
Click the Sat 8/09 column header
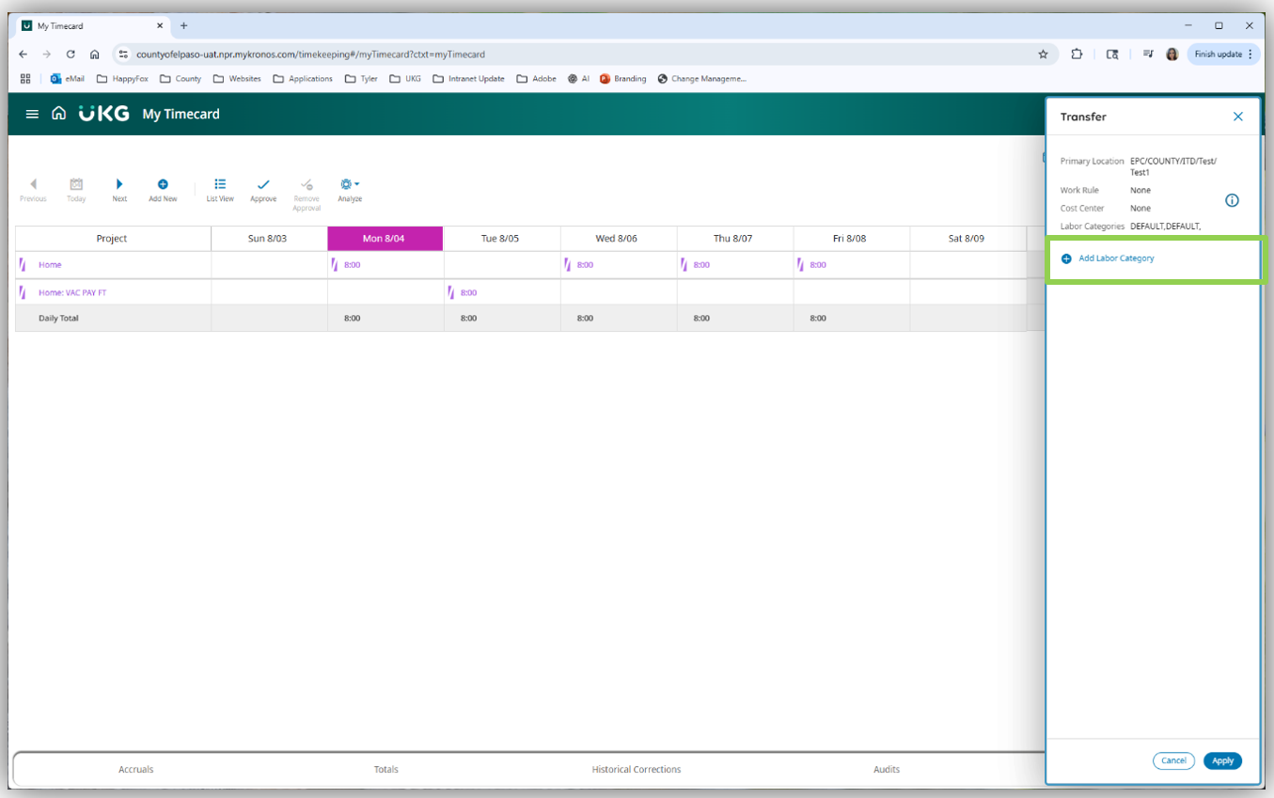(x=967, y=239)
